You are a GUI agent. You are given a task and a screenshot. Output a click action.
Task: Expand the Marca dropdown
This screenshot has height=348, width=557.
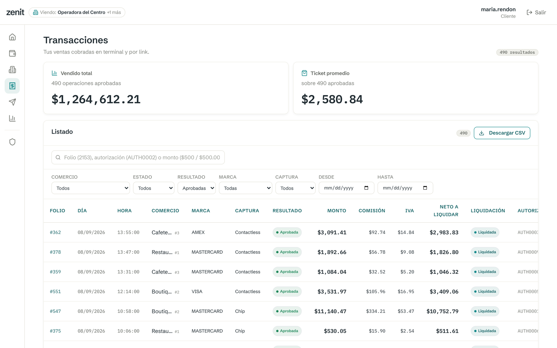coord(245,188)
